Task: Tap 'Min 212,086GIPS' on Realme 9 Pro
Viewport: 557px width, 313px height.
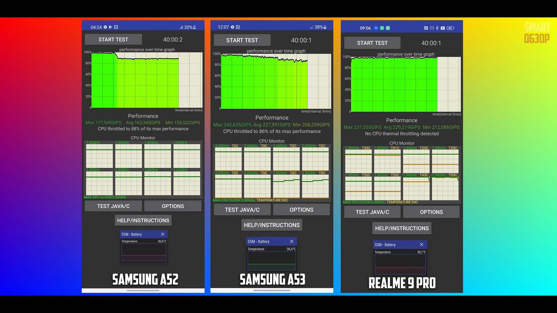Action: pos(441,127)
